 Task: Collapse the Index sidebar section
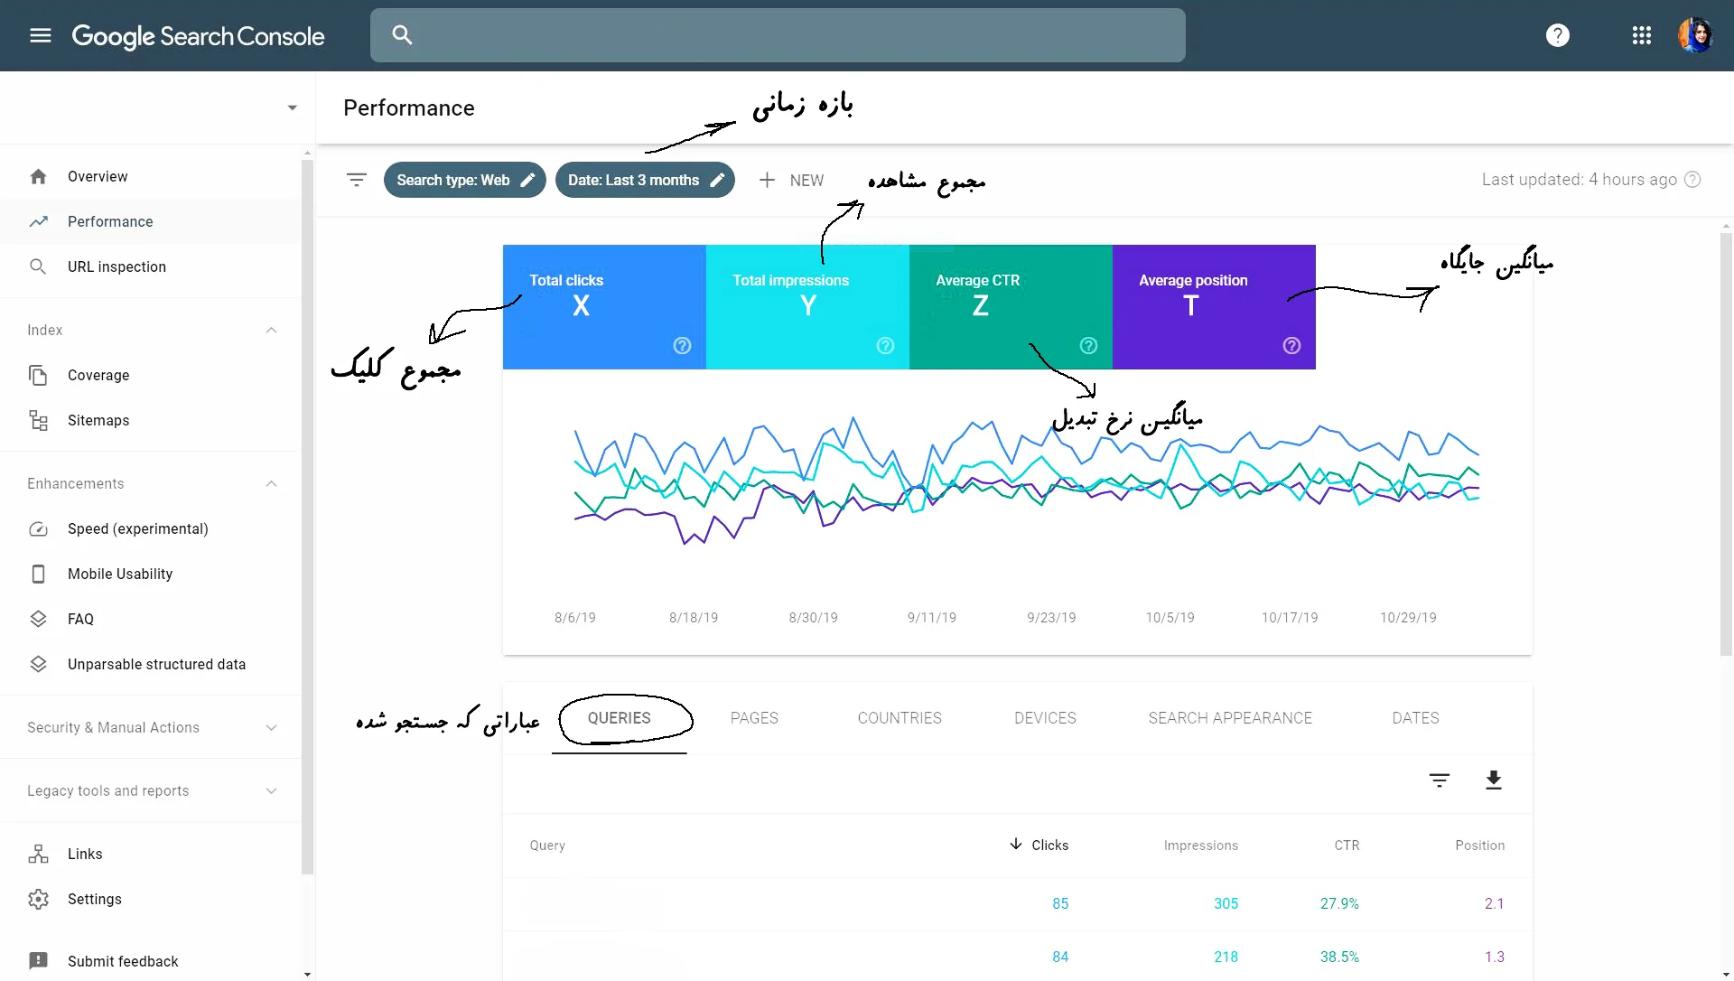[271, 330]
